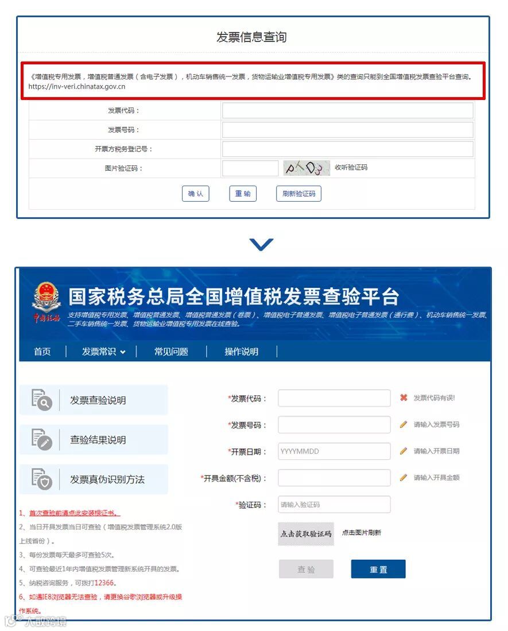The image size is (508, 631).
Task: Click the 开票日期 YYYYMMDD input field
Action: point(334,451)
